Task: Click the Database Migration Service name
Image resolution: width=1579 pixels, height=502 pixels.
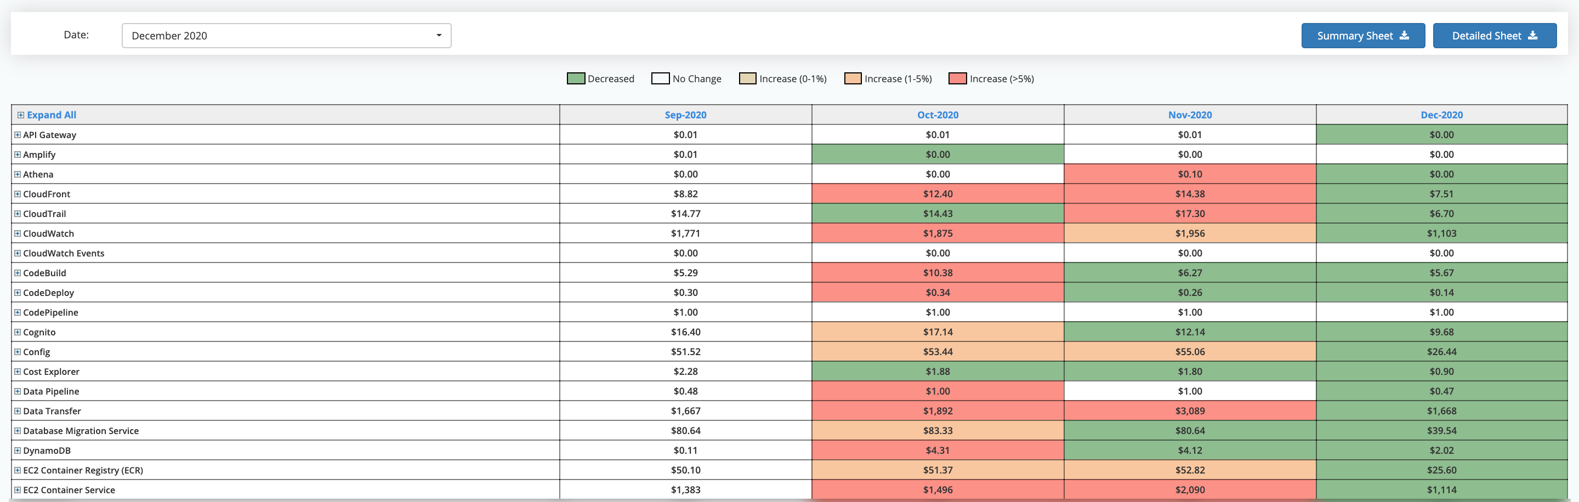Action: coord(81,430)
